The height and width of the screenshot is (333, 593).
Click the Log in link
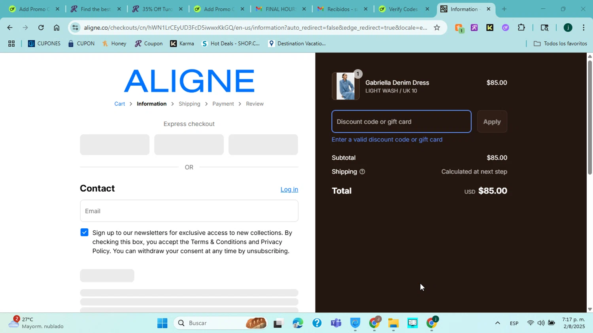coord(289,190)
